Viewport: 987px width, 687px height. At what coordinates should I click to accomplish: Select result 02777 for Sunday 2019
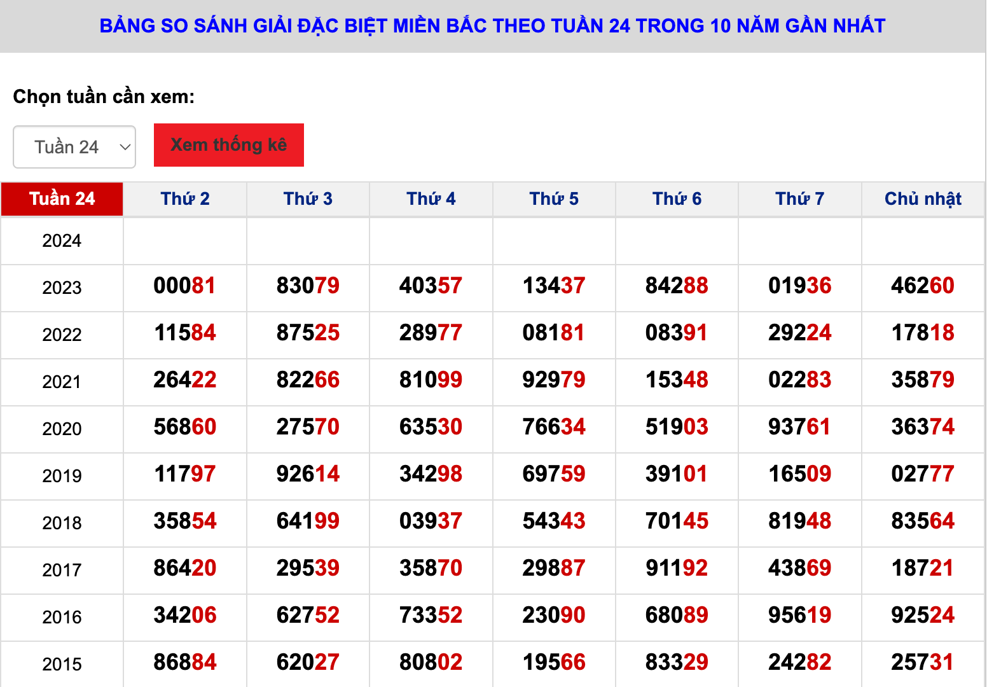click(x=923, y=474)
